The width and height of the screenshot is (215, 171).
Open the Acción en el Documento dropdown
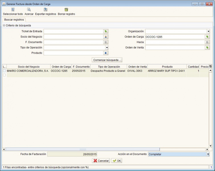click(208, 154)
